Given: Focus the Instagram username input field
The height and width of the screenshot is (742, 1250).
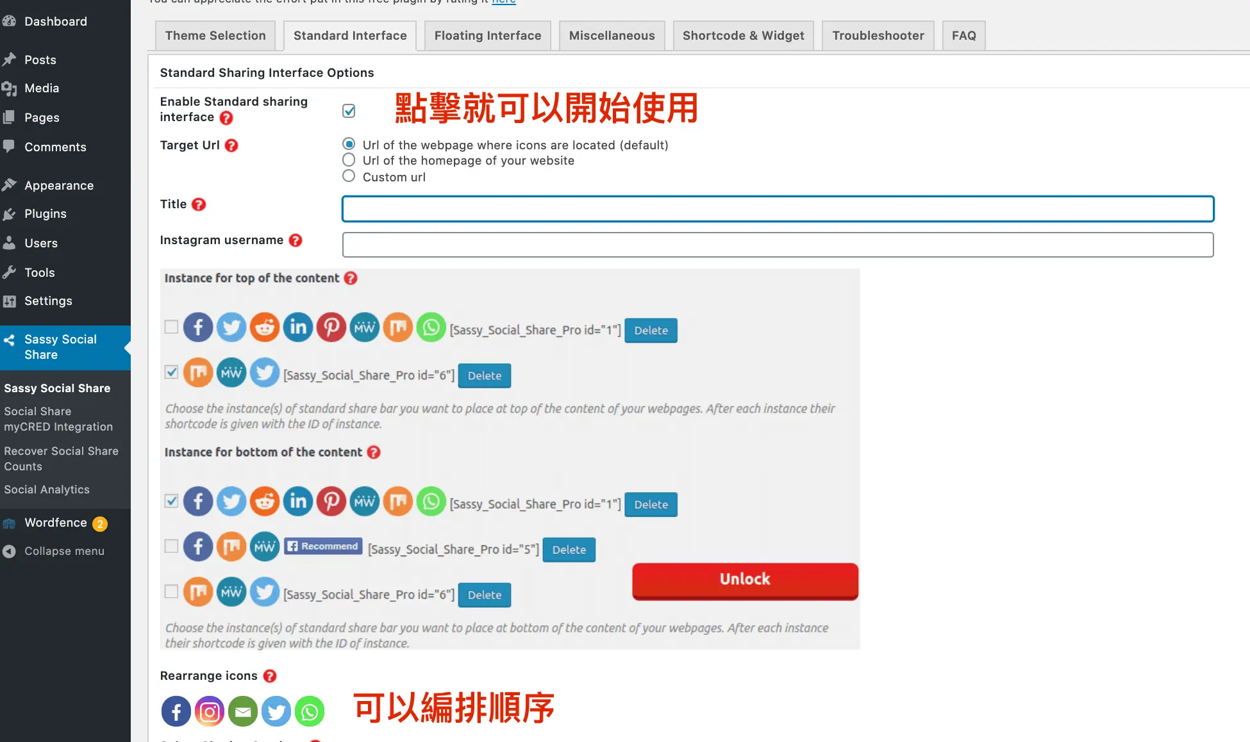Looking at the screenshot, I should pyautogui.click(x=778, y=245).
